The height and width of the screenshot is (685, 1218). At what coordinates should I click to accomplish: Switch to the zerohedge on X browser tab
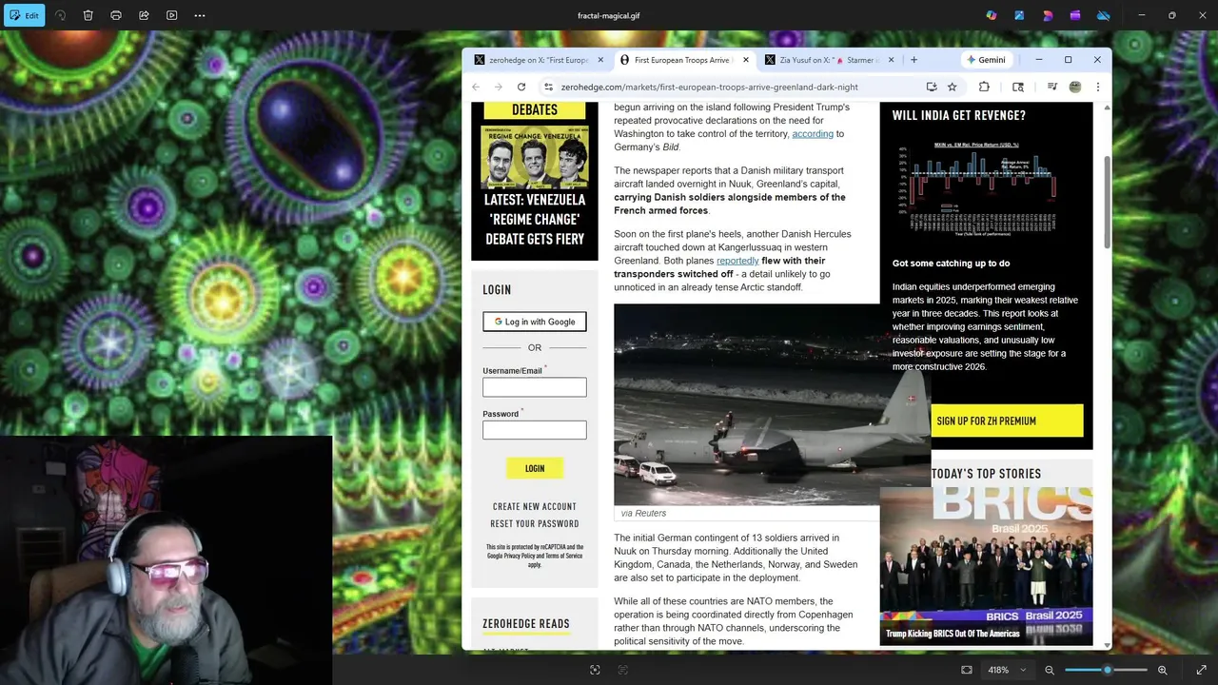[x=538, y=60]
